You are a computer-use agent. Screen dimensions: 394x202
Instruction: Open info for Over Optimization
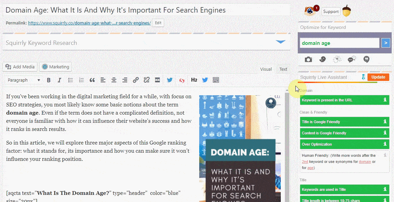pyautogui.click(x=385, y=144)
